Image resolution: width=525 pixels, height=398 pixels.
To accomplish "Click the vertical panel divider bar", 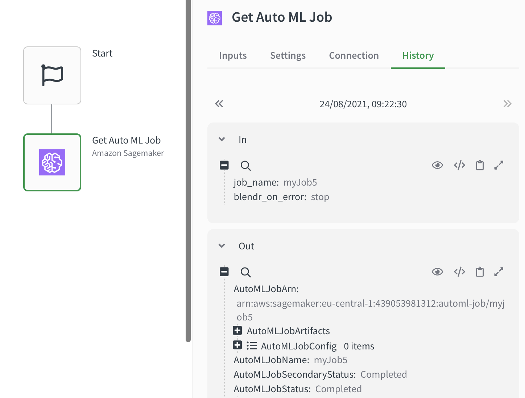I will 188,170.
